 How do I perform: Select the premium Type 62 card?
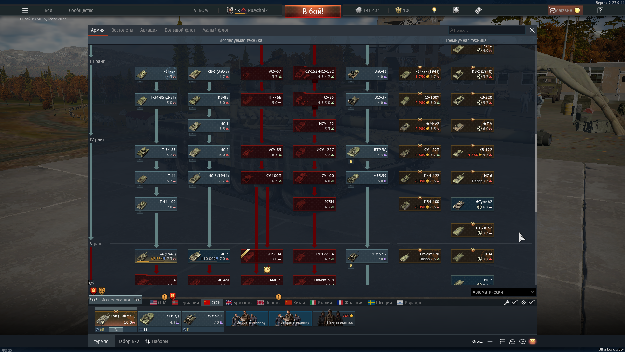(x=473, y=204)
